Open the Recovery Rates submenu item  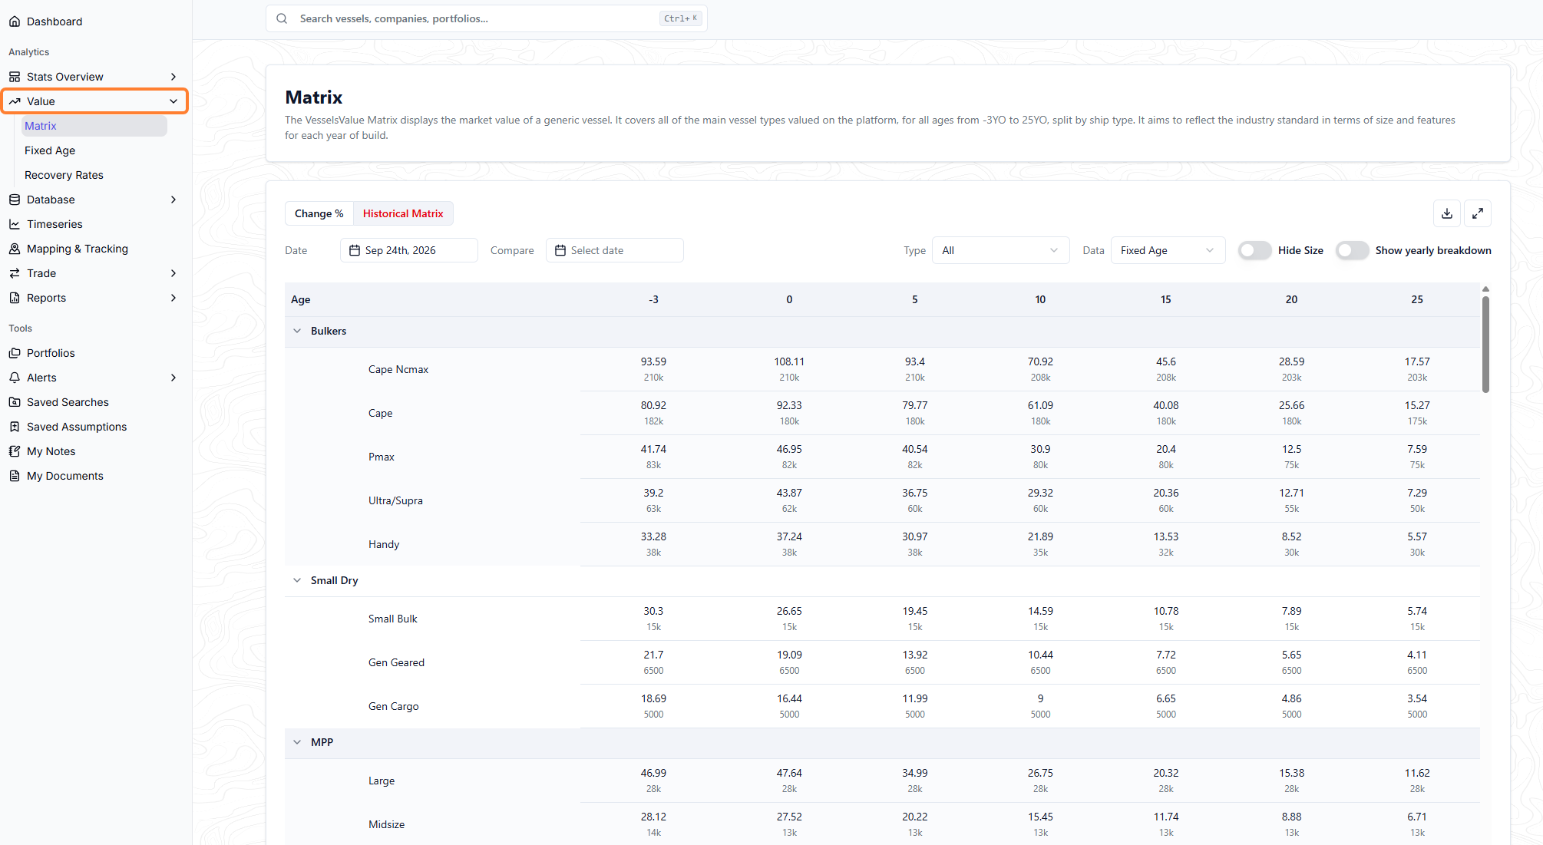(64, 175)
